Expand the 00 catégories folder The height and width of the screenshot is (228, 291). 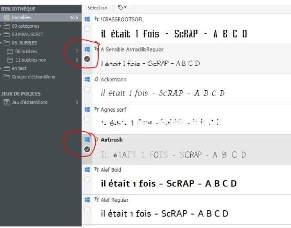1,26
